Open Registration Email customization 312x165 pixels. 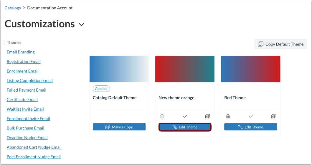24,61
